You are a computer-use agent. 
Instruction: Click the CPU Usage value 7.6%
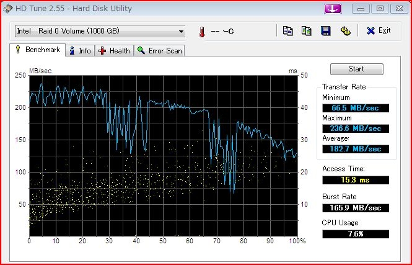356,234
